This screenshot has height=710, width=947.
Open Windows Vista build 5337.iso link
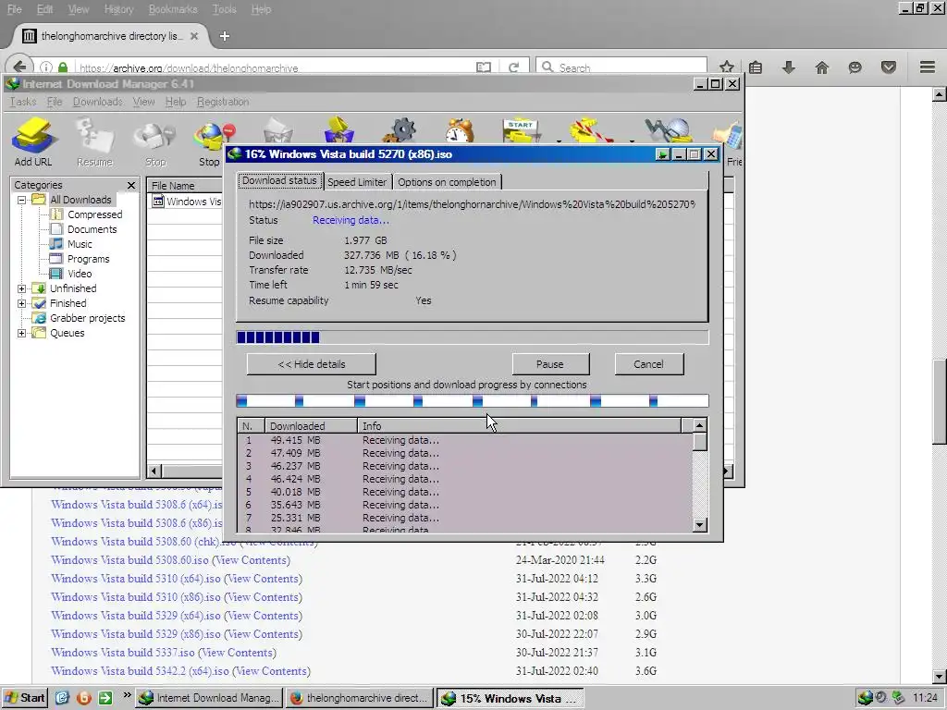[x=123, y=653]
